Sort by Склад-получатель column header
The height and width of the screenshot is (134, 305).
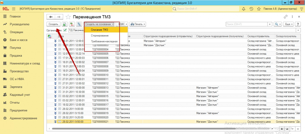[288, 36]
